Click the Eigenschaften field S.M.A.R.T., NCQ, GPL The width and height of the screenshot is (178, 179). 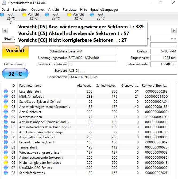point(123,77)
